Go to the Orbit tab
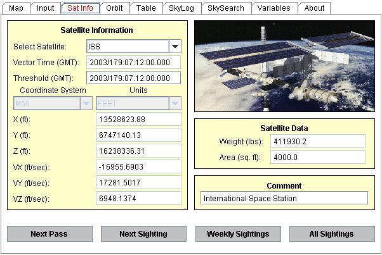 [114, 8]
